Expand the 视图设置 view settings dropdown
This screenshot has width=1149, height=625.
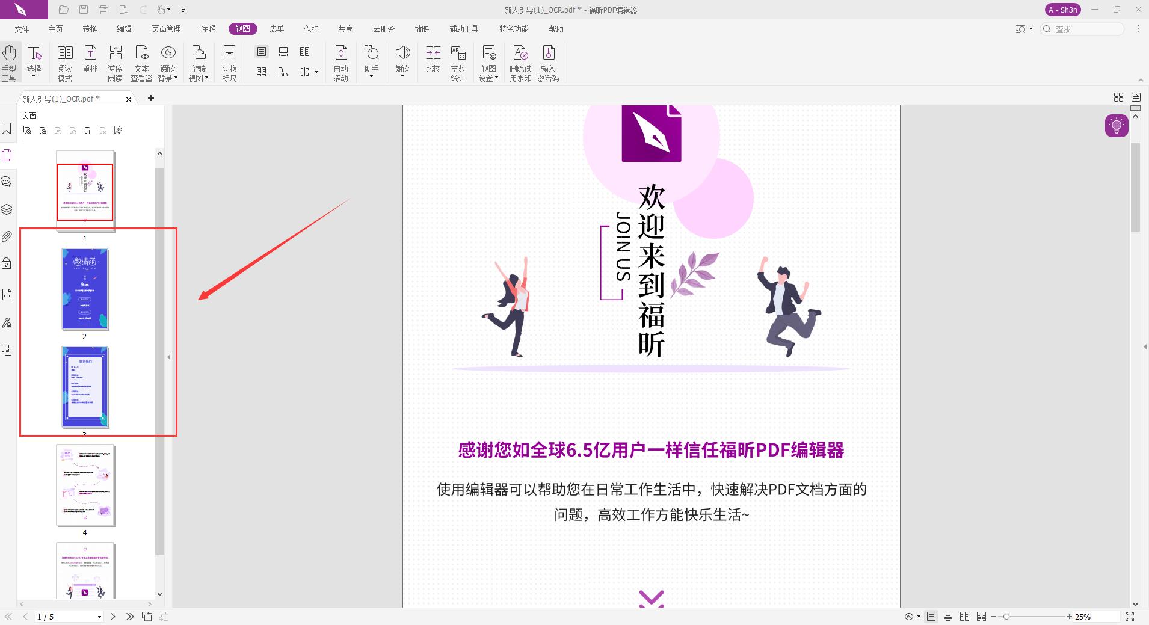488,61
